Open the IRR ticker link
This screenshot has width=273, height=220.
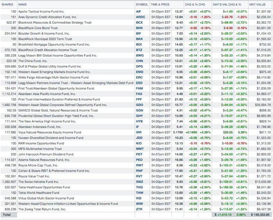(x=139, y=132)
